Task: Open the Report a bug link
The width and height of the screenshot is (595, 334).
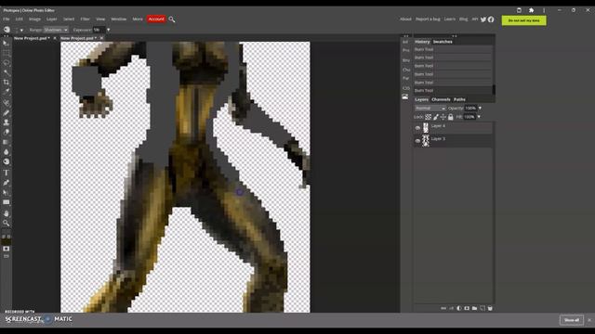Action: pyautogui.click(x=428, y=19)
